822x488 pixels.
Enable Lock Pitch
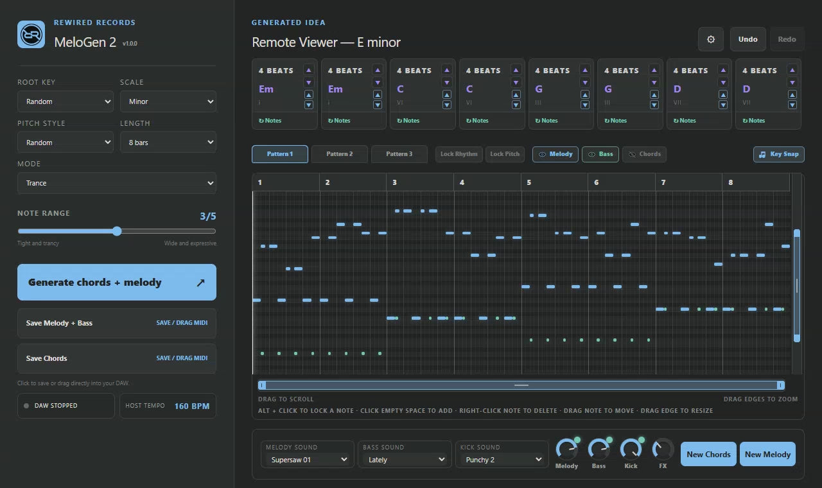(505, 154)
